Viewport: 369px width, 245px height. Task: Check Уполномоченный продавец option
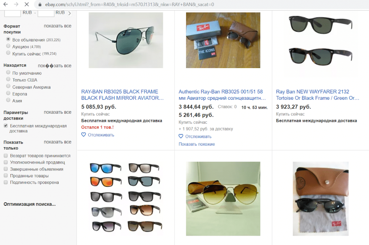6,162
